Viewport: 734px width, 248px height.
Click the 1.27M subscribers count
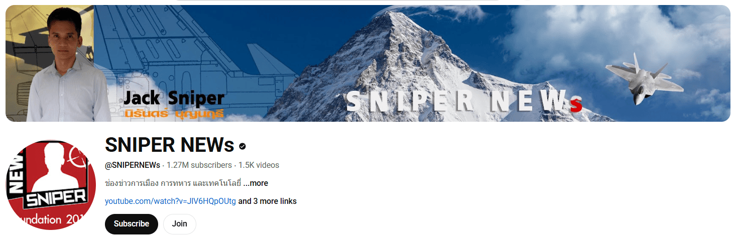tap(199, 165)
